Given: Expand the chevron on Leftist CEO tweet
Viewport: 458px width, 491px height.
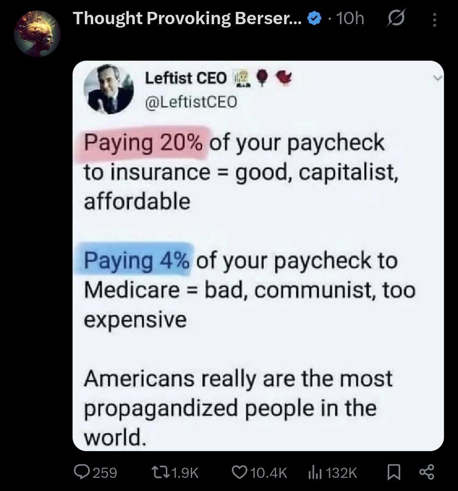Looking at the screenshot, I should tap(438, 78).
